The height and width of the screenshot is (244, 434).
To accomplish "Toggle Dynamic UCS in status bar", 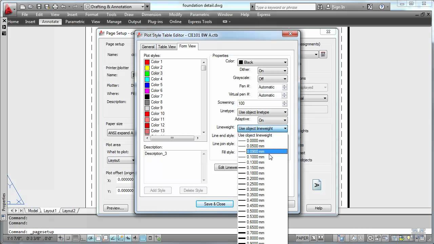I will (x=120, y=238).
